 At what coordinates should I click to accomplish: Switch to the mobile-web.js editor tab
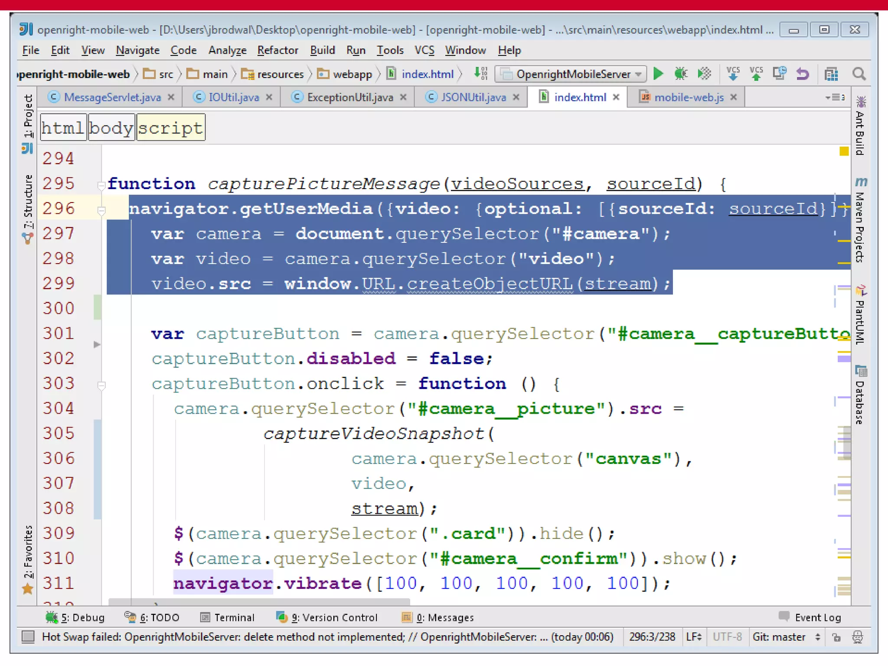[689, 97]
